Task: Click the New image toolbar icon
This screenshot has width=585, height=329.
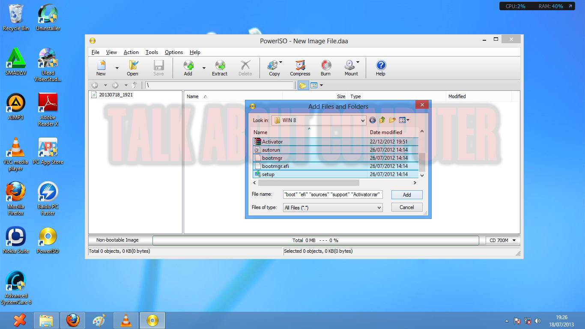Action: 101,68
